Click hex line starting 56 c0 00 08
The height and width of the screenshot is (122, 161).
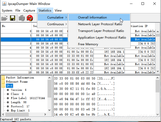[84, 84]
